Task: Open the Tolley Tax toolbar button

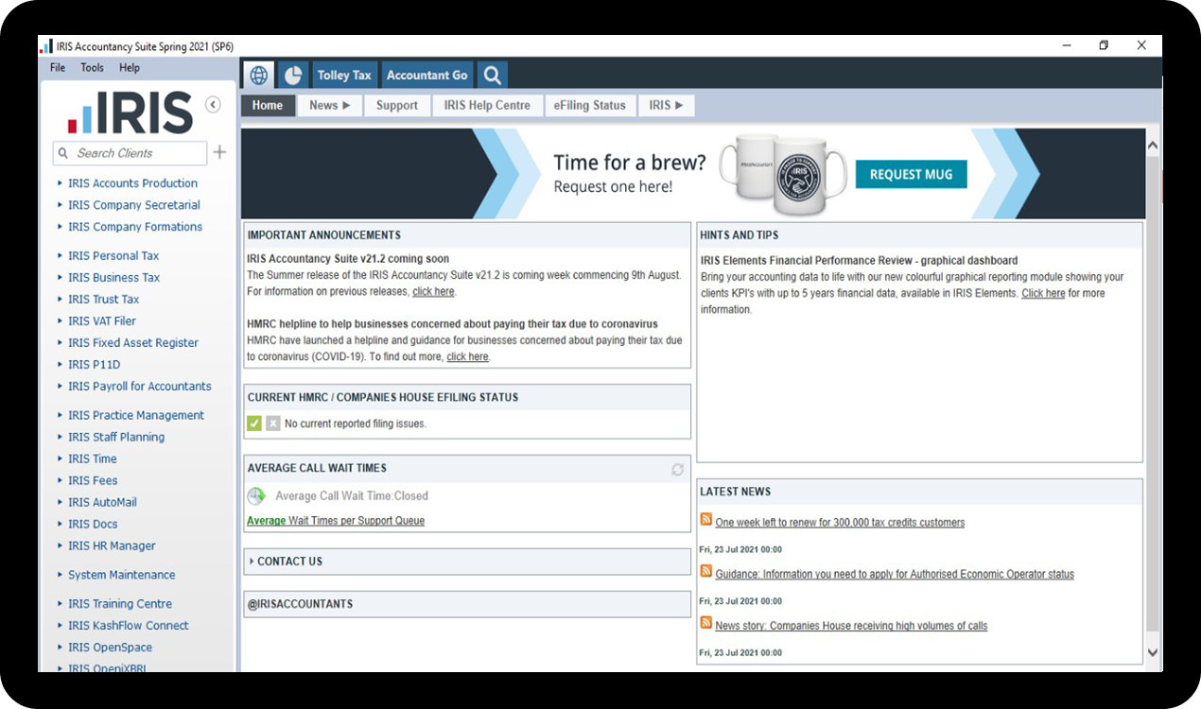Action: (x=344, y=76)
